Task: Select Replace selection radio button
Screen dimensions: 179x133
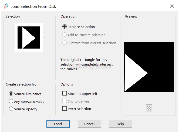Action: pos(64,27)
